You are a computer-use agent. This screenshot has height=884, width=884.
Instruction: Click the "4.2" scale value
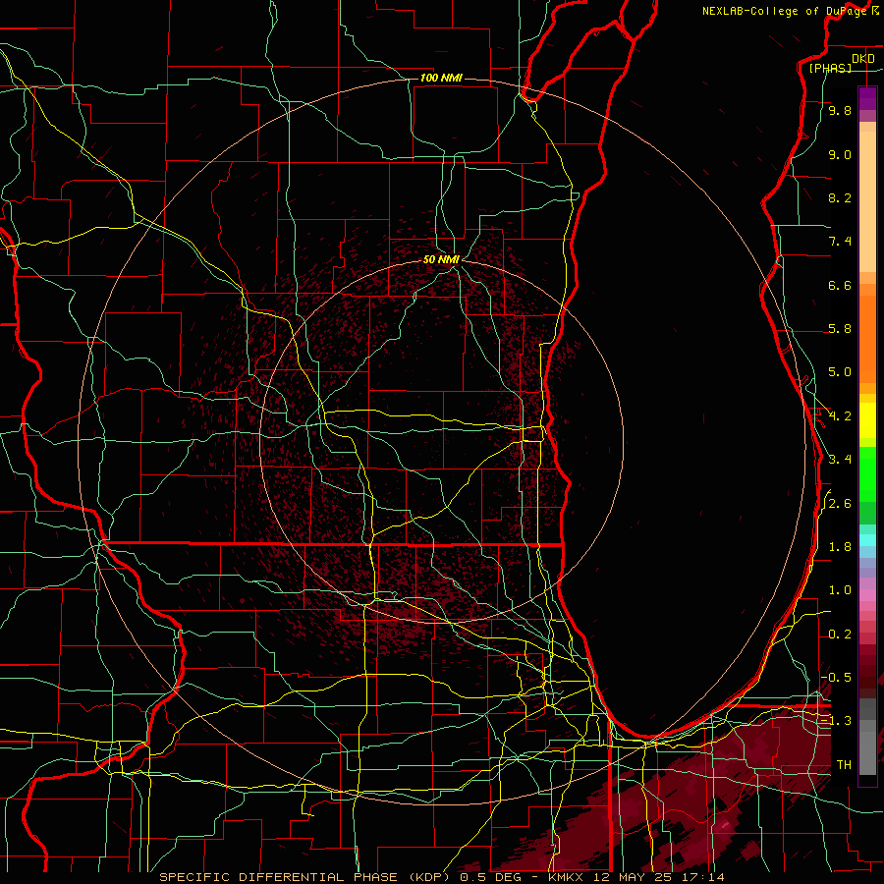point(840,416)
